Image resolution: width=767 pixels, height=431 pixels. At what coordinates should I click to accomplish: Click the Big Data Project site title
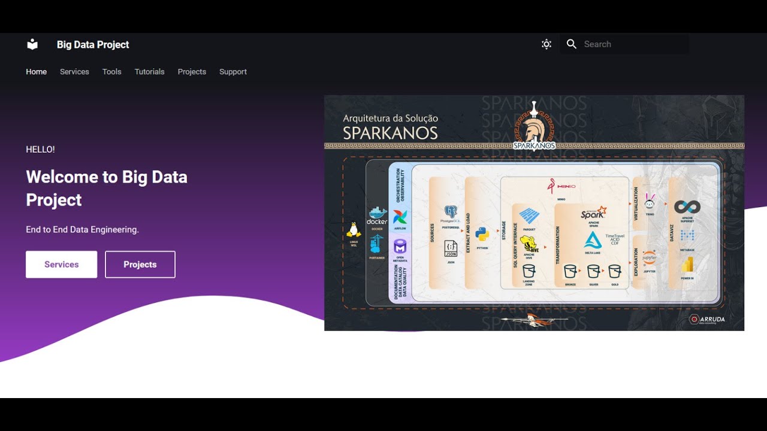point(93,44)
